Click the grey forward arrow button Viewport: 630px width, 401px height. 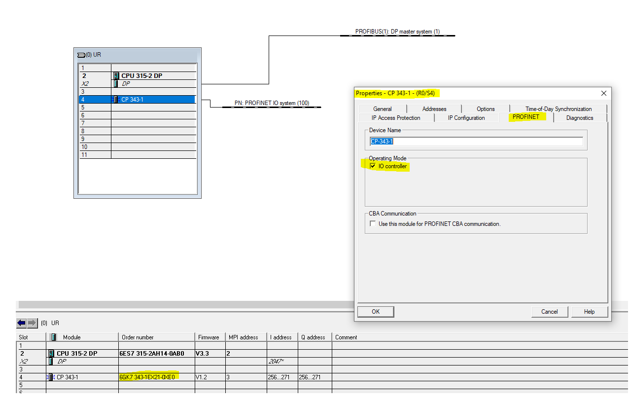pyautogui.click(x=32, y=323)
